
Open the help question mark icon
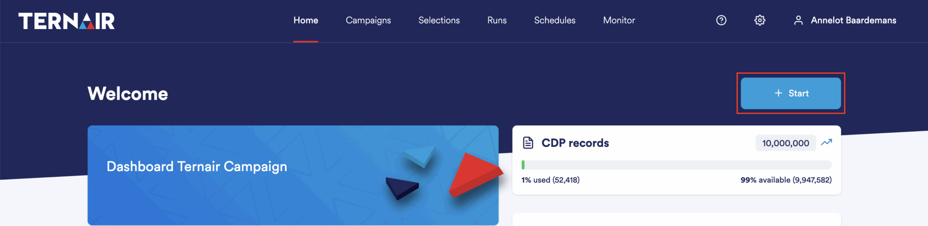coord(721,20)
